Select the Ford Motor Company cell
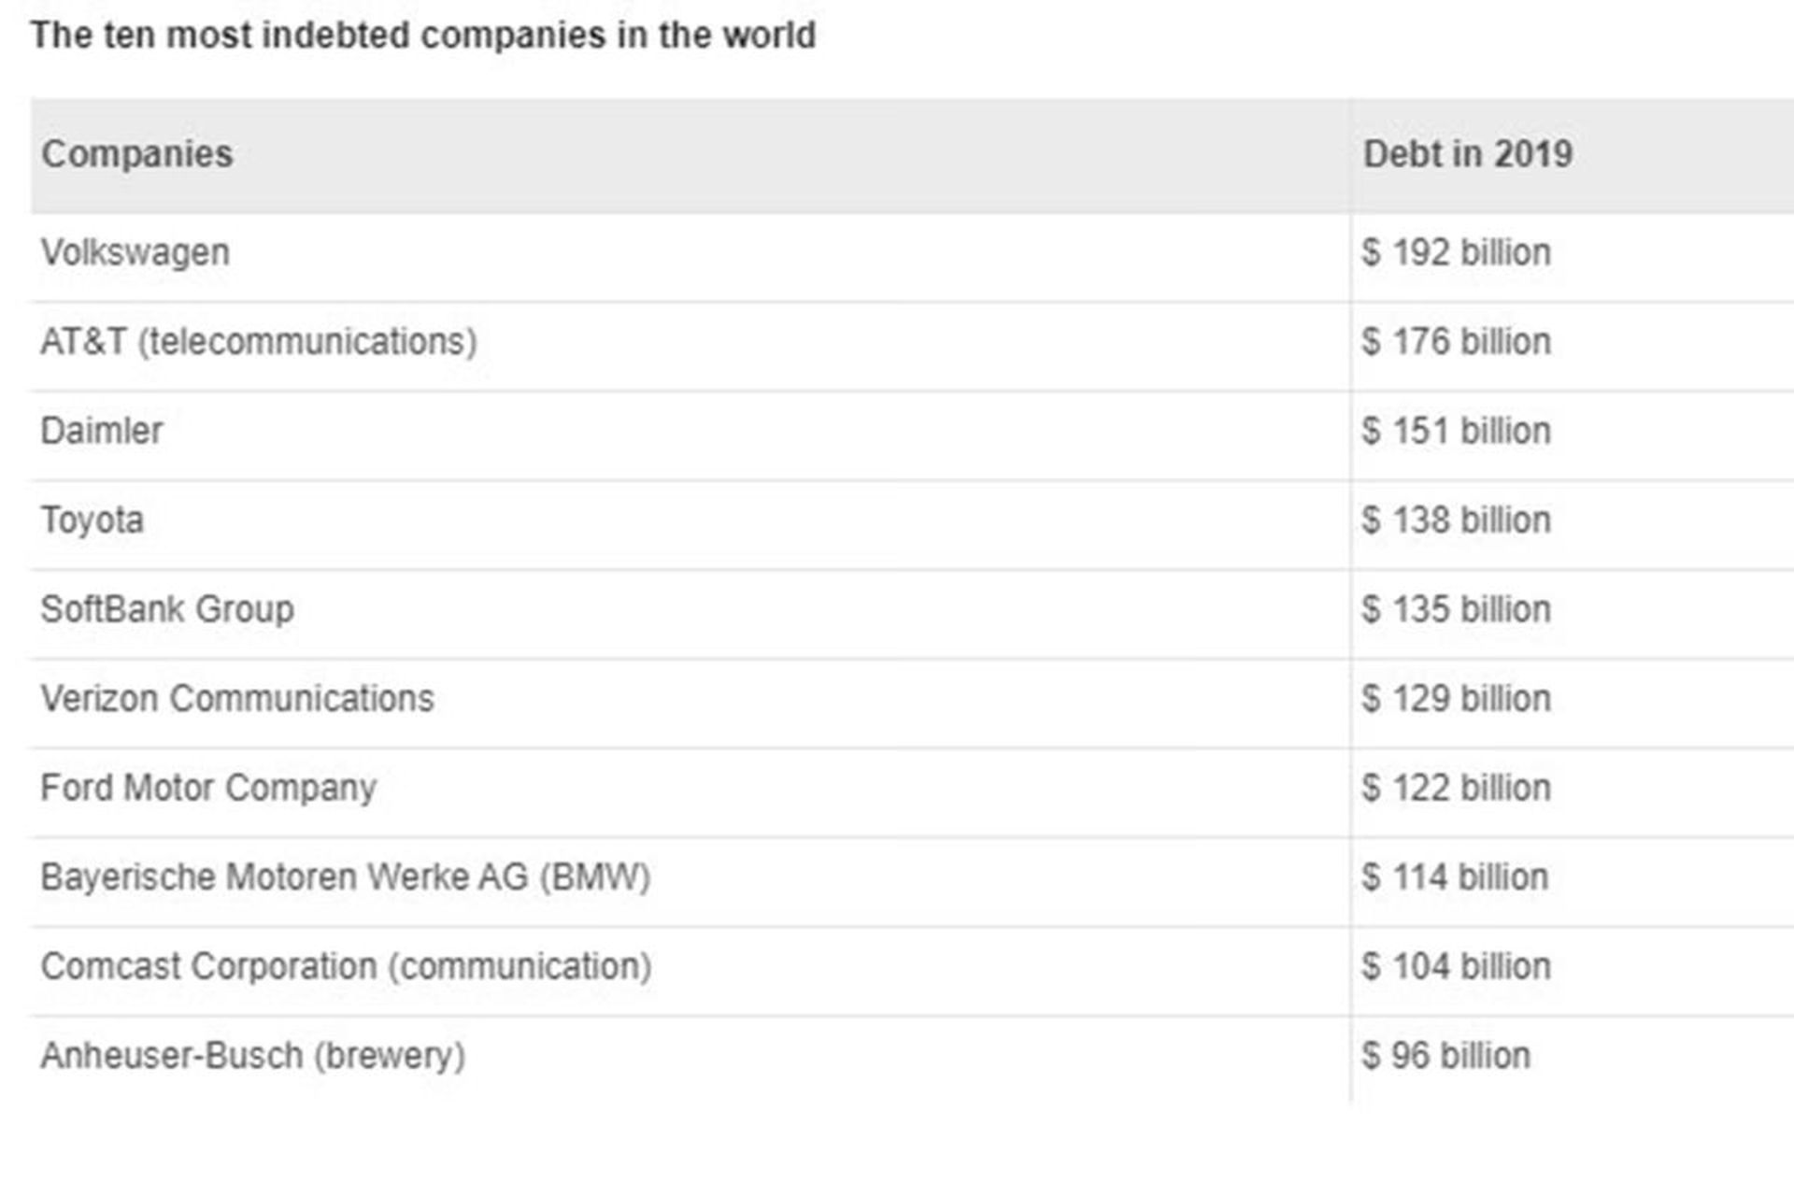This screenshot has width=1794, height=1196. click(208, 788)
